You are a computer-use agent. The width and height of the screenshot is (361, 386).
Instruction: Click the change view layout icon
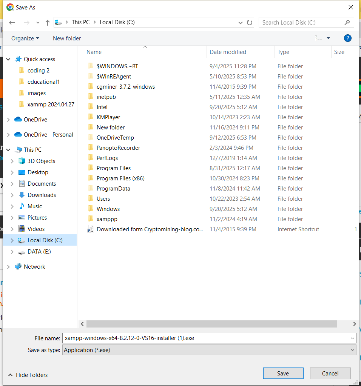(x=318, y=38)
